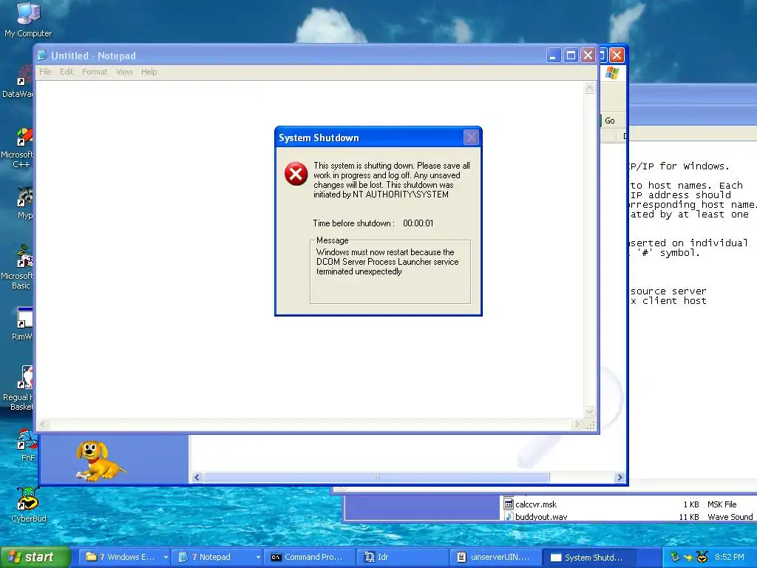
Task: Click Explorer horizontal scrollbar left arrow
Action: tap(197, 478)
